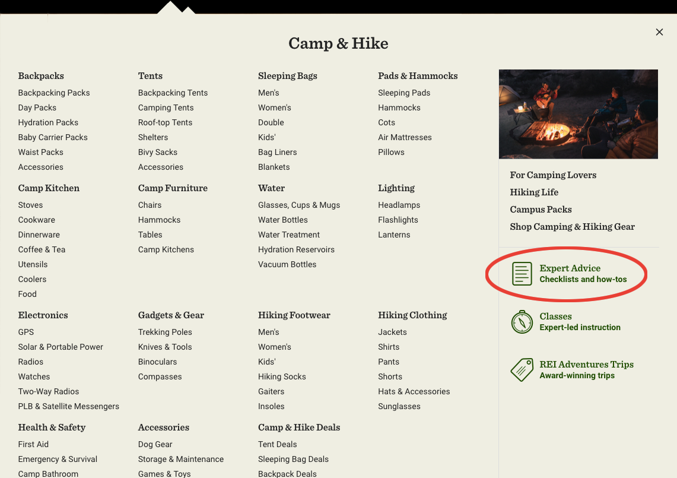The width and height of the screenshot is (677, 478).
Task: Open PLB & Satellite Messengers
Action: click(x=69, y=406)
